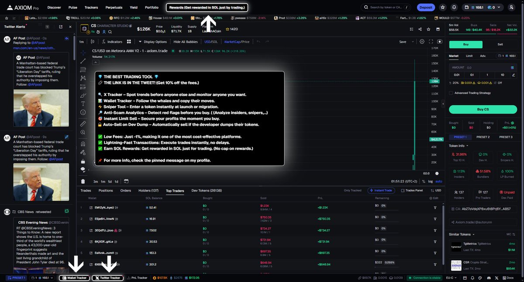Select the crosshair cursor drawing tool
Viewport: 524px width, 282px height.
coord(83,52)
